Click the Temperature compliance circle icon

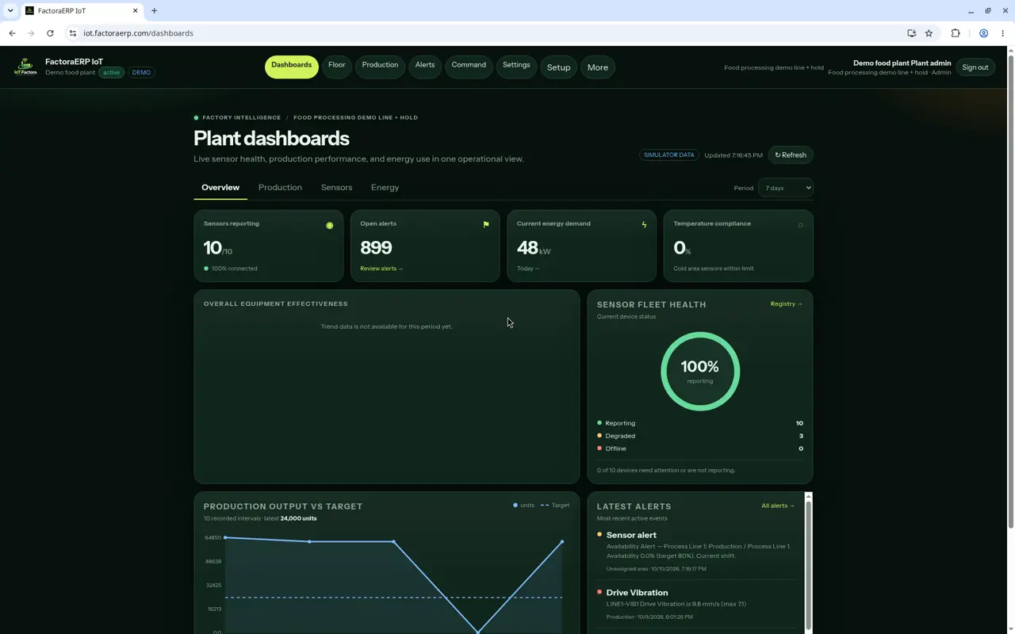point(800,225)
